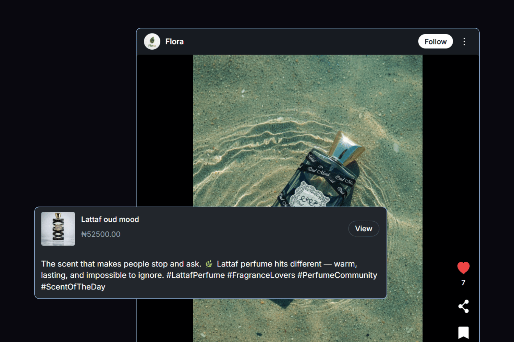The height and width of the screenshot is (342, 514).
Task: Click the perfume bottle in the video
Action: (x=319, y=181)
